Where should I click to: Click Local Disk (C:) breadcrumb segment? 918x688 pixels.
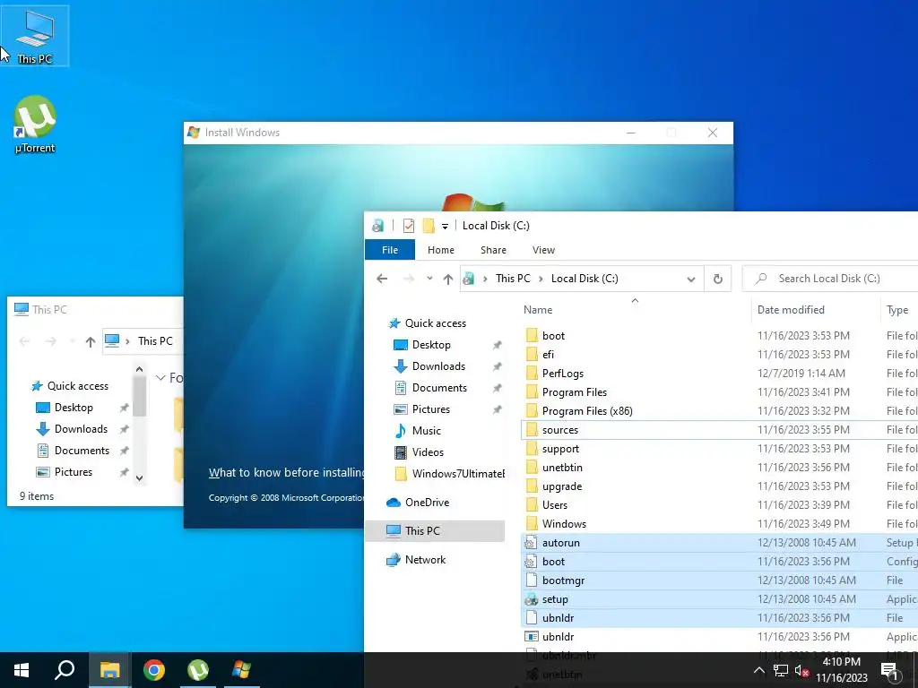[585, 279]
